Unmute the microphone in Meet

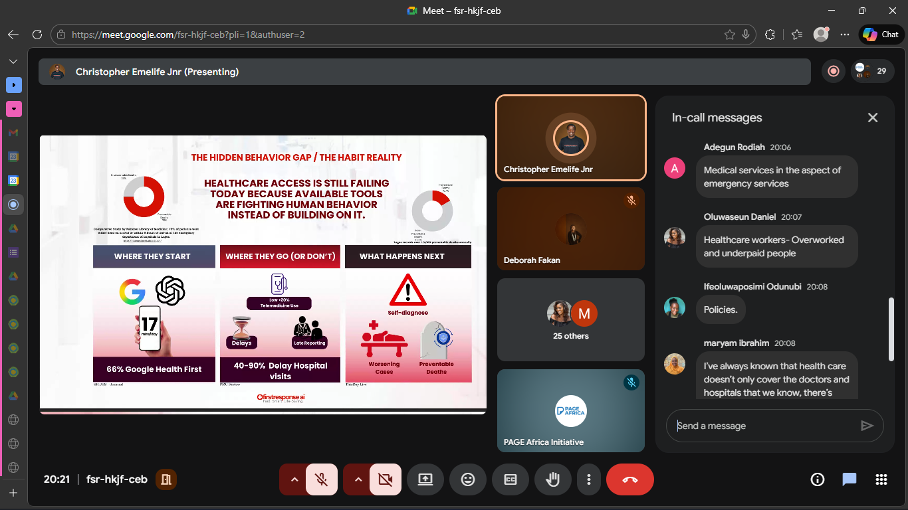click(322, 479)
